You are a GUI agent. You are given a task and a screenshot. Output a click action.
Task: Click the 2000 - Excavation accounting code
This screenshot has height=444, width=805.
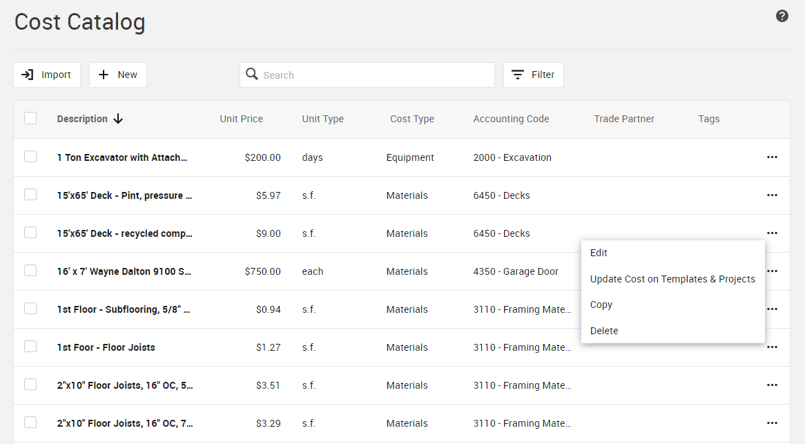(512, 157)
